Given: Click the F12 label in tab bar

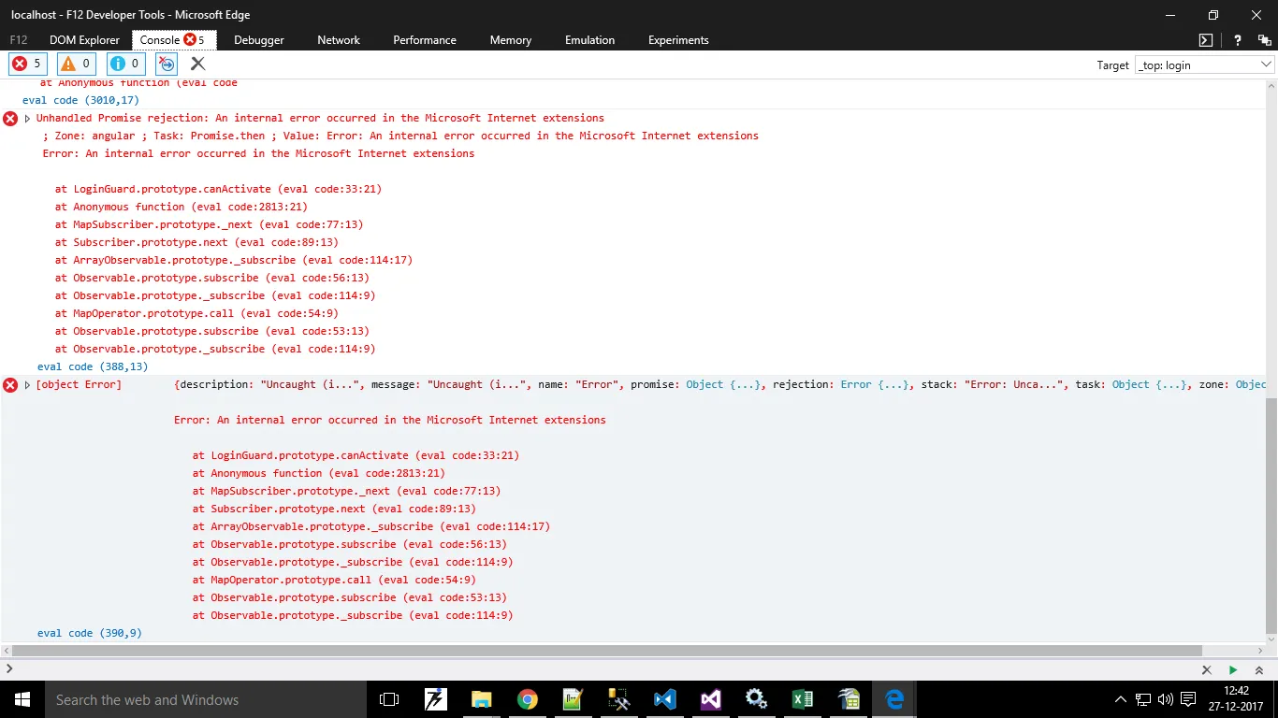Looking at the screenshot, I should tap(19, 40).
